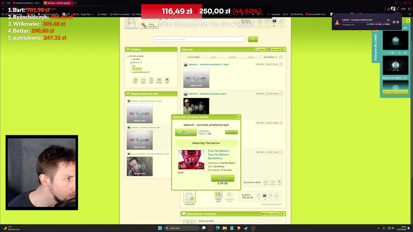The image size is (413, 232).
Task: Open Opcje folder options menu
Action: [260, 49]
